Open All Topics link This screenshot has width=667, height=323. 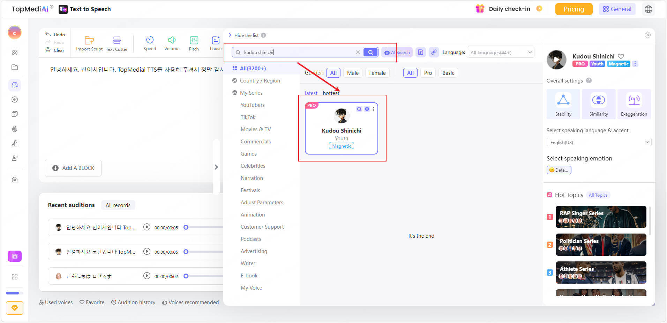pyautogui.click(x=598, y=195)
